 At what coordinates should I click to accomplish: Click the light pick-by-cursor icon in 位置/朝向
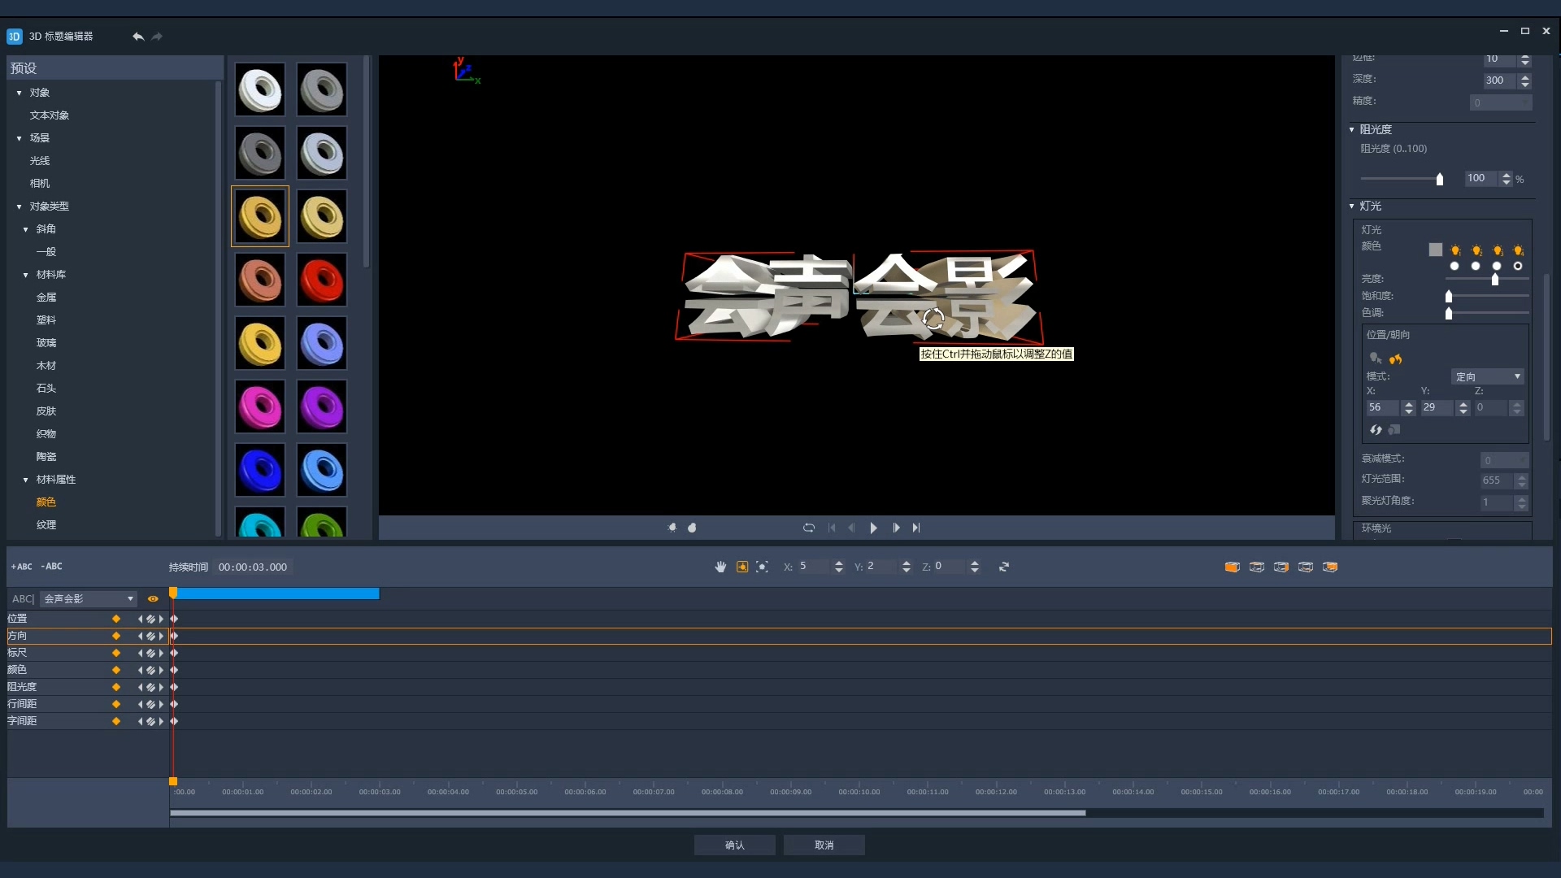[1376, 359]
